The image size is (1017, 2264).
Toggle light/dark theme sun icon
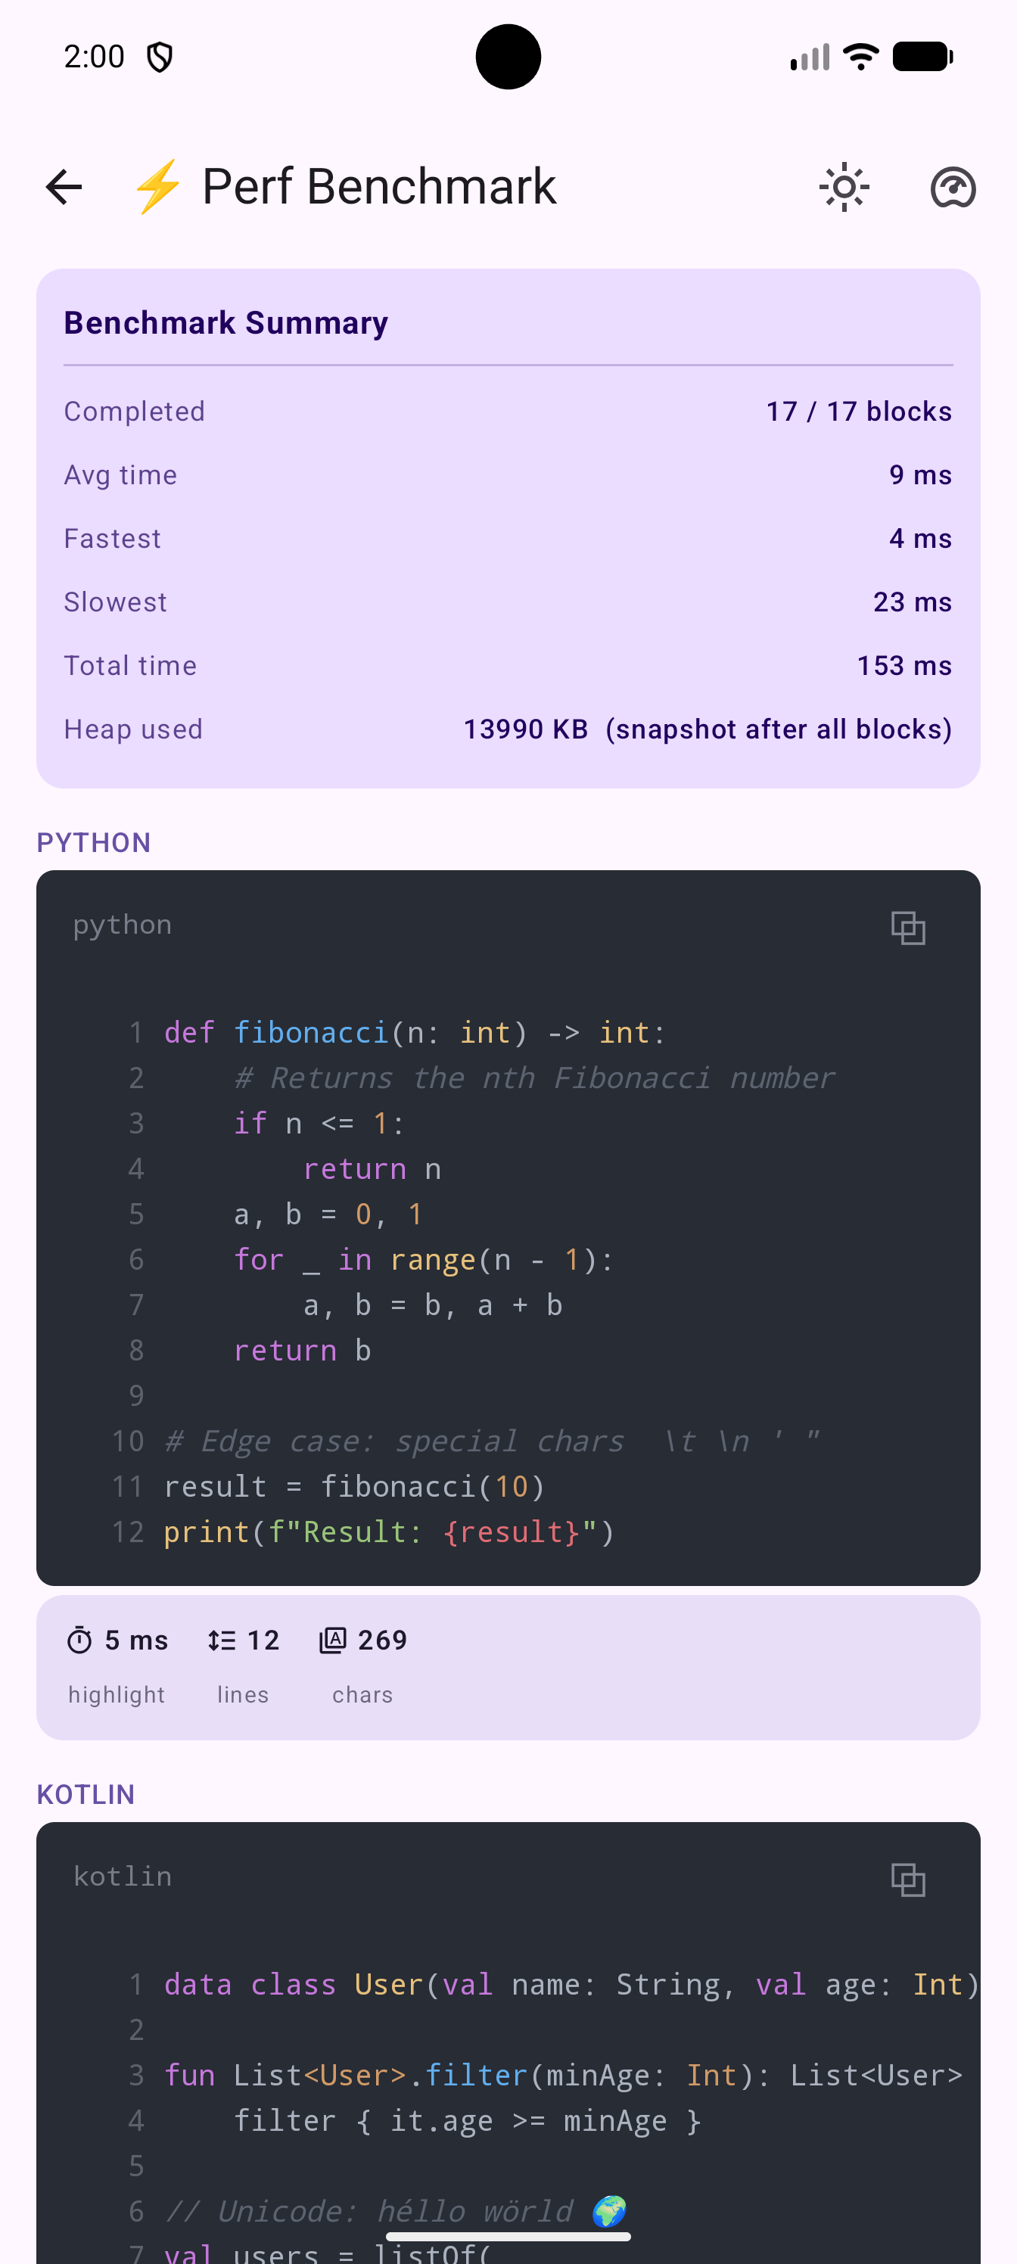click(844, 187)
